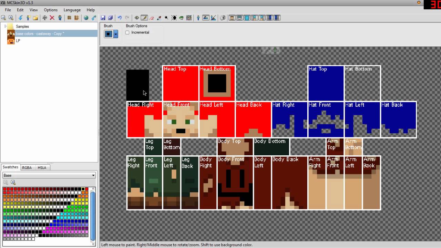Enable the Incremental brush checkbox
Screen dimensions: 441x248
coord(127,32)
